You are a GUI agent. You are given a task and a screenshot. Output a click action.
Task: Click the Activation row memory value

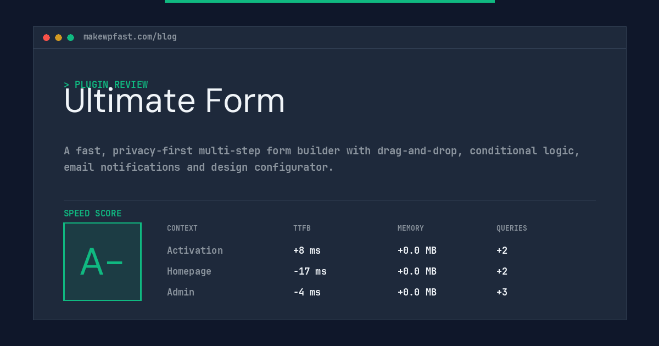(417, 250)
